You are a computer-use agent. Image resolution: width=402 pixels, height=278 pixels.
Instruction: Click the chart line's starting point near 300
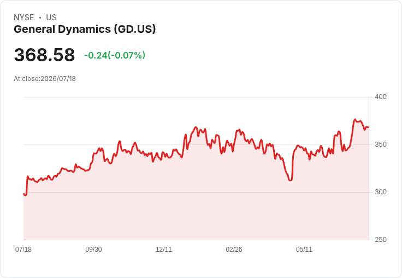pyautogui.click(x=24, y=194)
